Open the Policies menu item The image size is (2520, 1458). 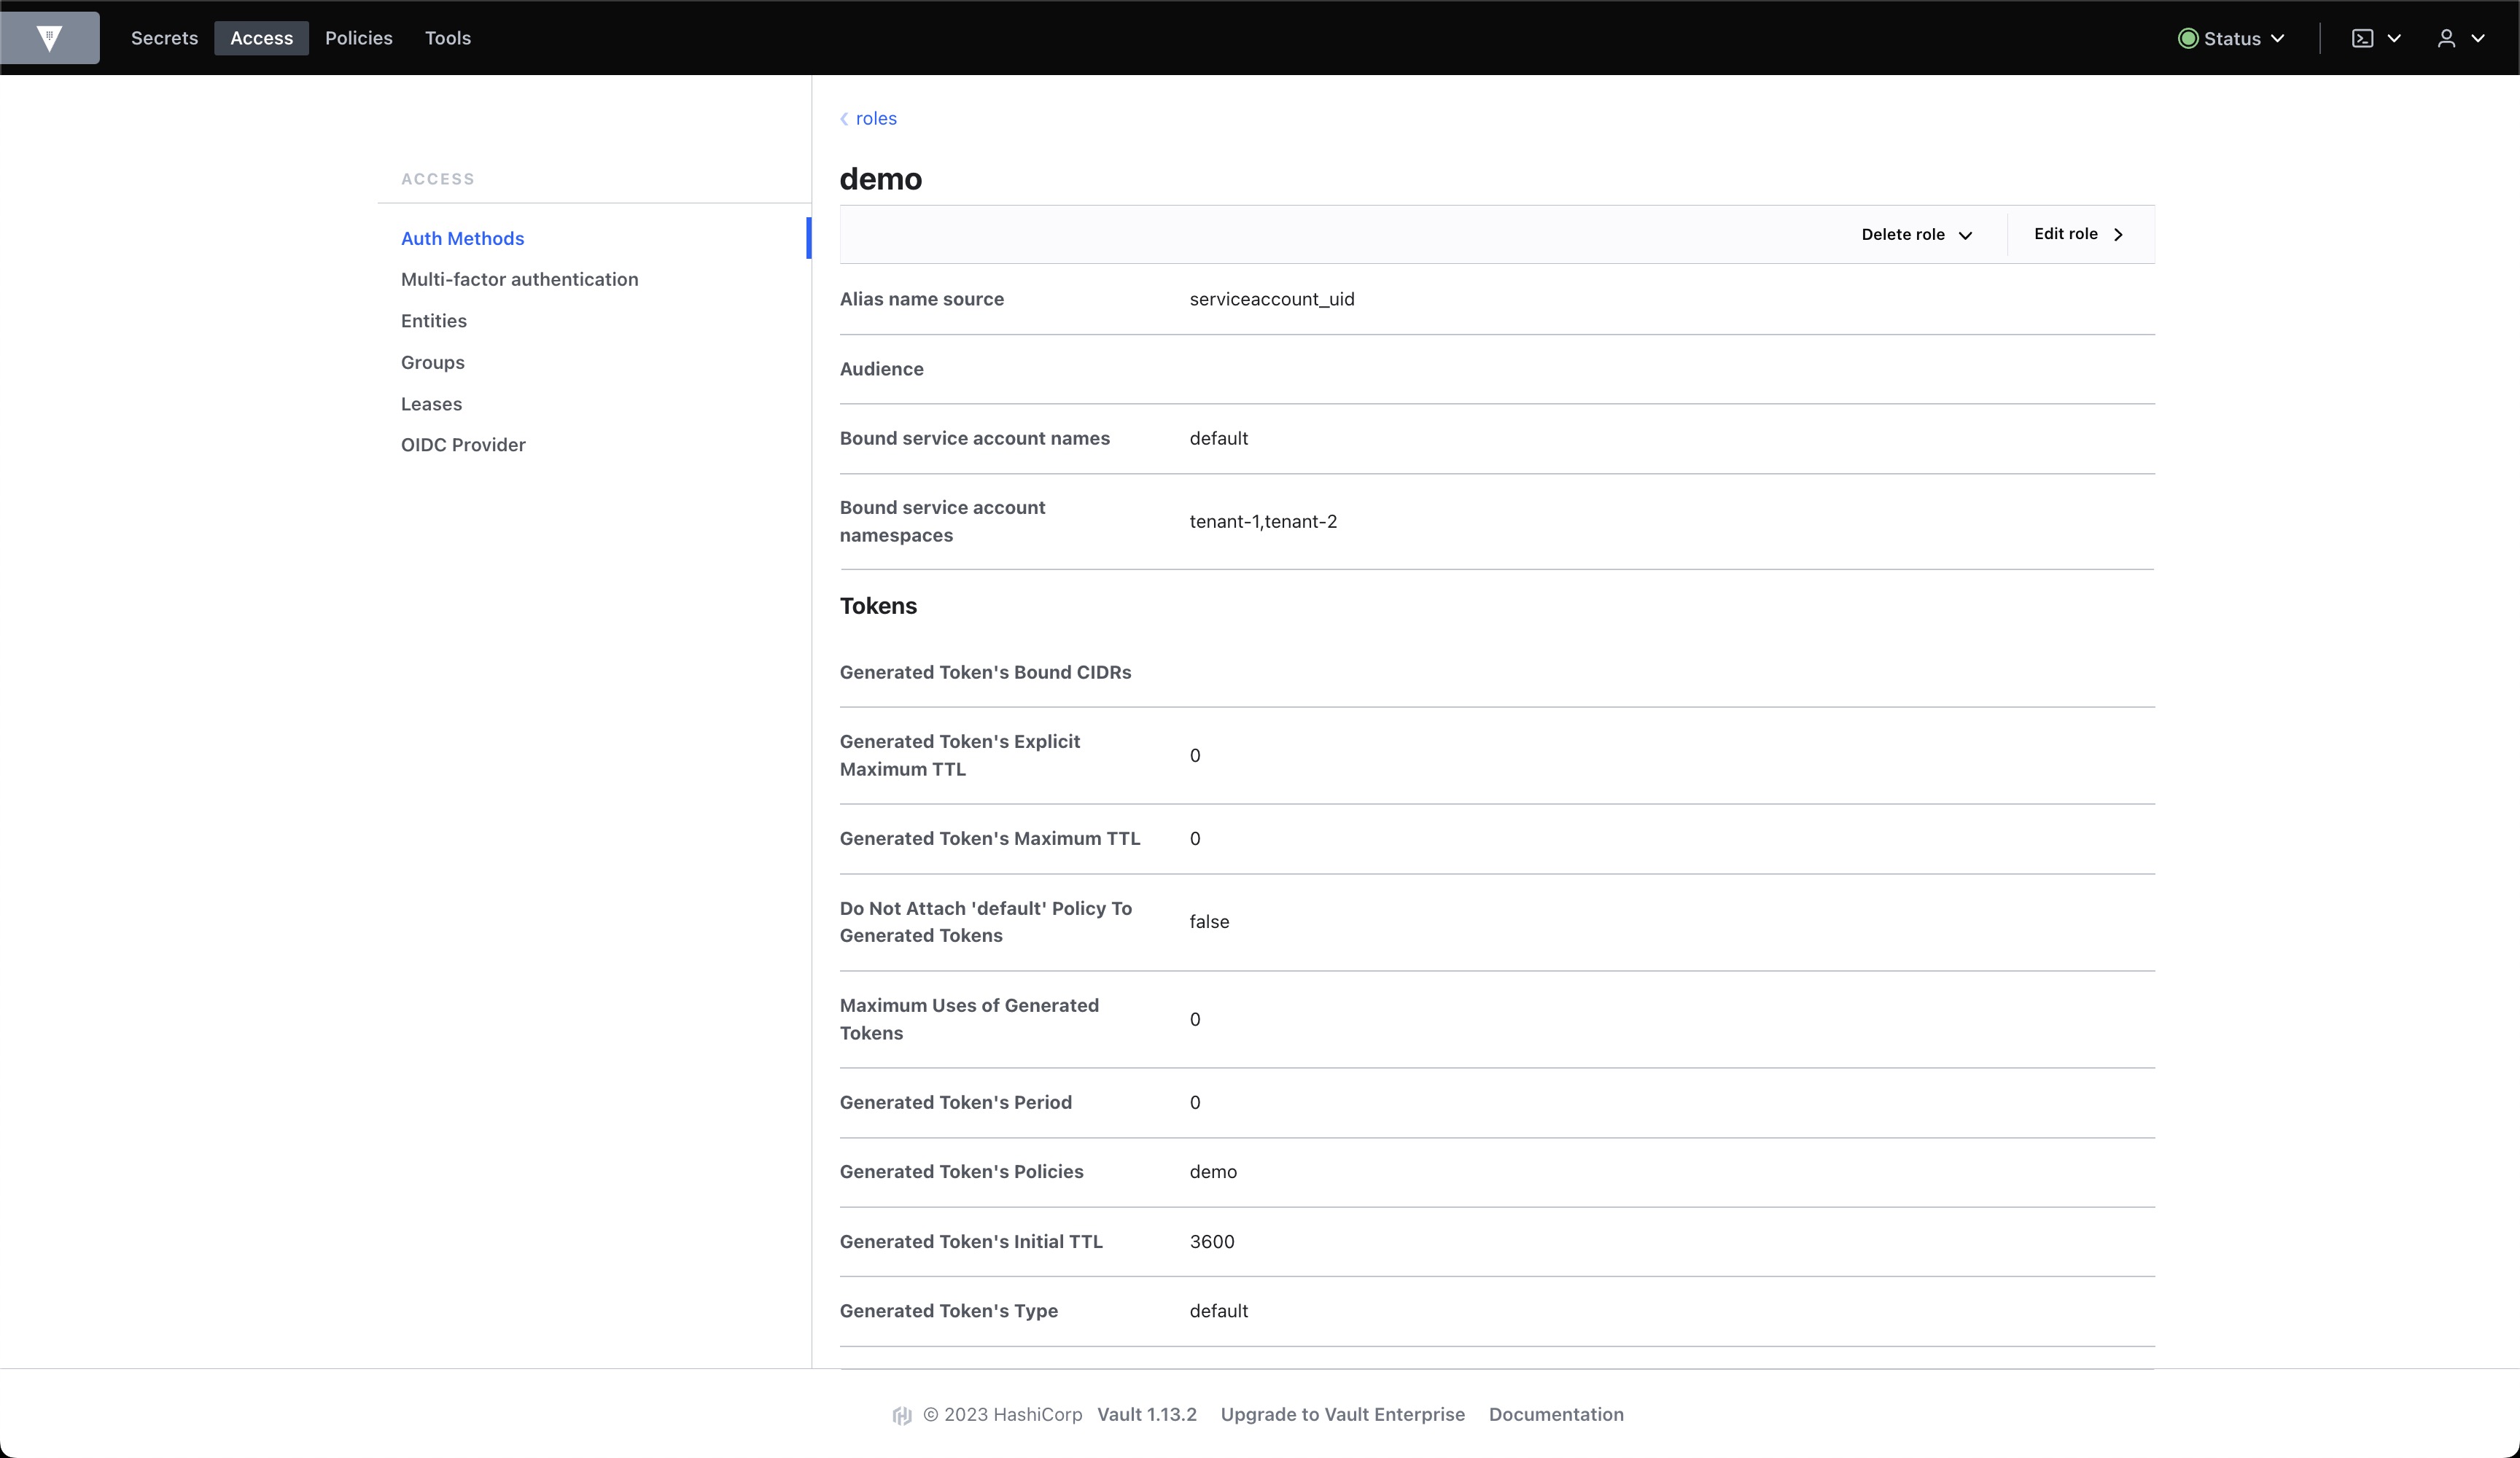pos(358,38)
